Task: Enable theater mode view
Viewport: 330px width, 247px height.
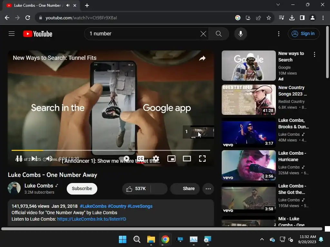Action: 187,159
